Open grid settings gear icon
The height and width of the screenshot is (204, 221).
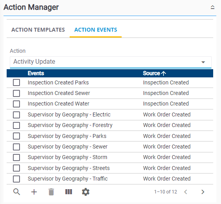(86, 192)
